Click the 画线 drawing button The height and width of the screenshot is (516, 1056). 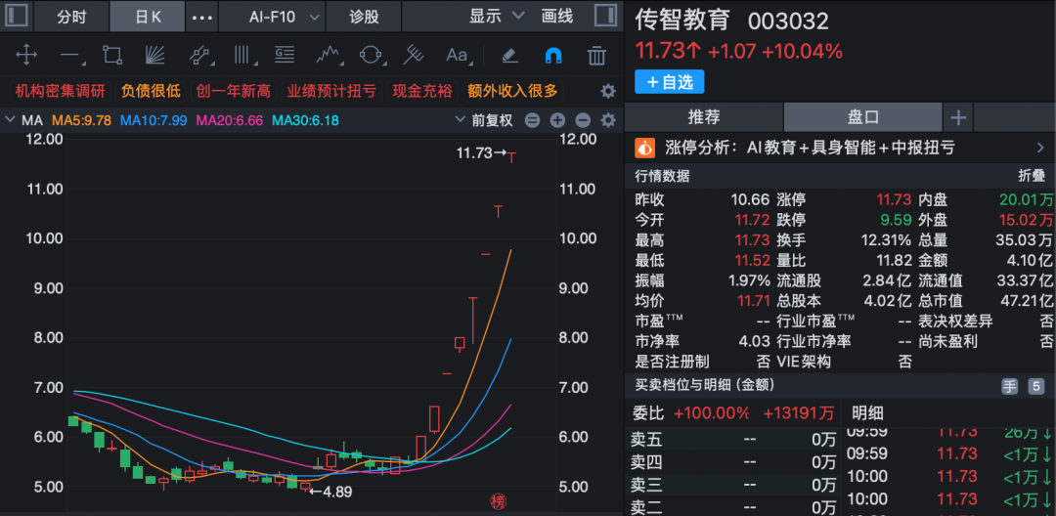(557, 17)
